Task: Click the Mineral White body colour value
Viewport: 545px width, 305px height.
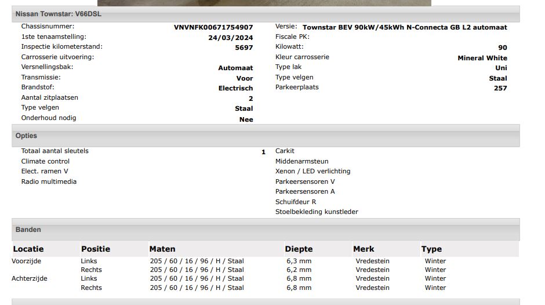Action: click(x=482, y=58)
